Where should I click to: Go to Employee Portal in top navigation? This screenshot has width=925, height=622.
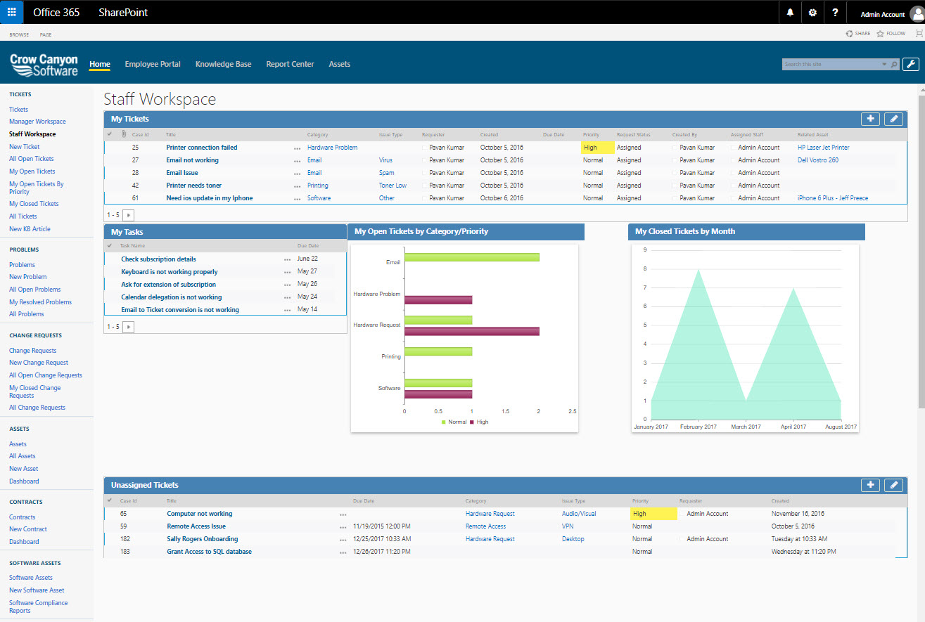pos(153,64)
